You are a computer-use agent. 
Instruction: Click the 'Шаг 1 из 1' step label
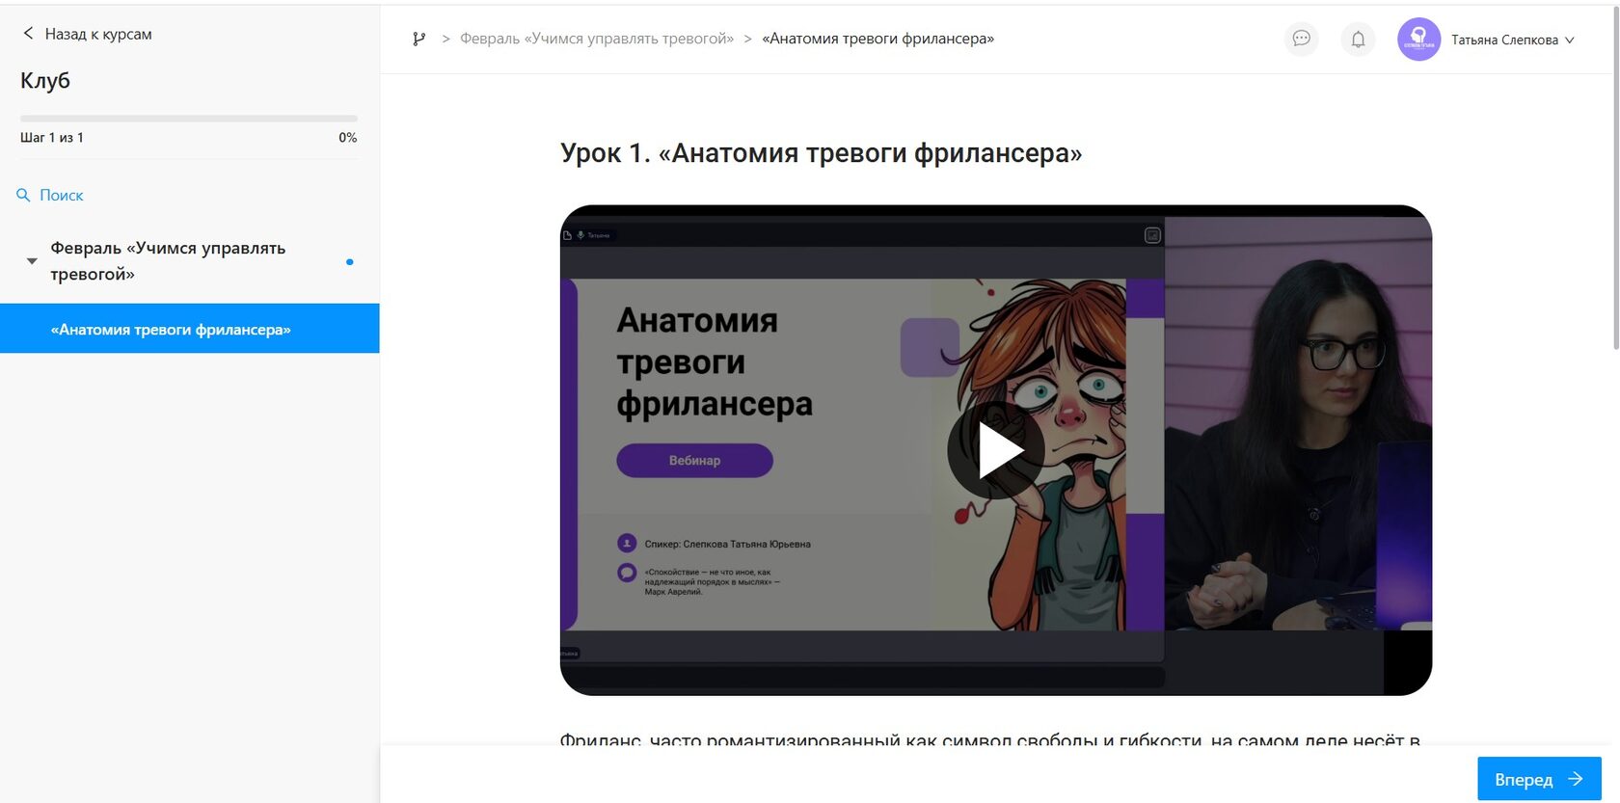click(x=52, y=138)
